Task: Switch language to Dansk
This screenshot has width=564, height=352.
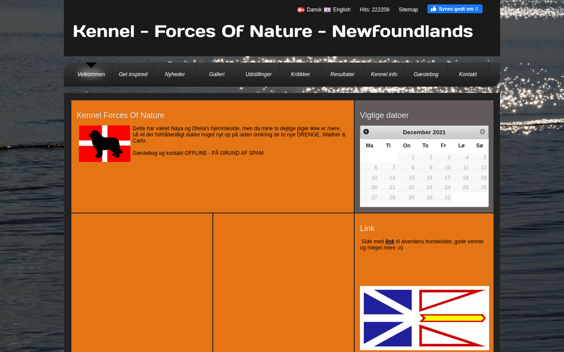Action: 314,10
